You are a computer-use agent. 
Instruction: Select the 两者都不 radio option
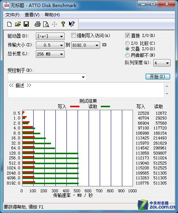pos(127,55)
